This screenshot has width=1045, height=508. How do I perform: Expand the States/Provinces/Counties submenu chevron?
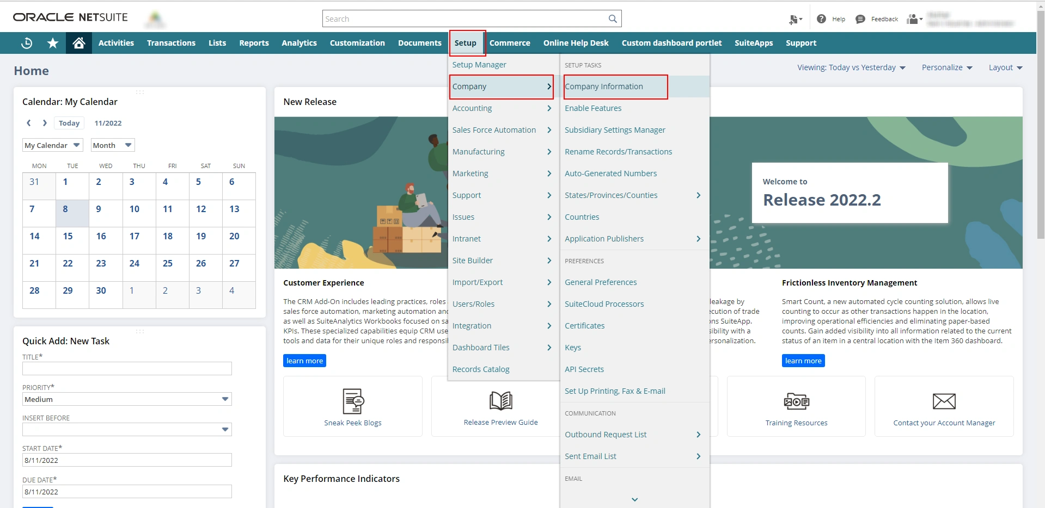tap(698, 195)
